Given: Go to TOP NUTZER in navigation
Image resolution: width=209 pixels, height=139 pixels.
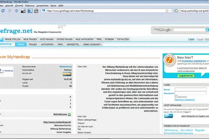Looking at the screenshot, I should coord(123,39).
